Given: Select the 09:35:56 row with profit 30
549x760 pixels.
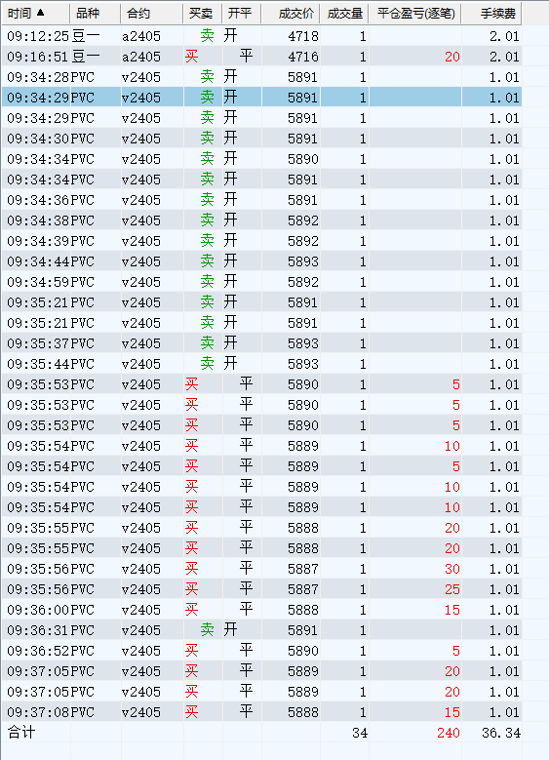Looking at the screenshot, I should tap(261, 569).
